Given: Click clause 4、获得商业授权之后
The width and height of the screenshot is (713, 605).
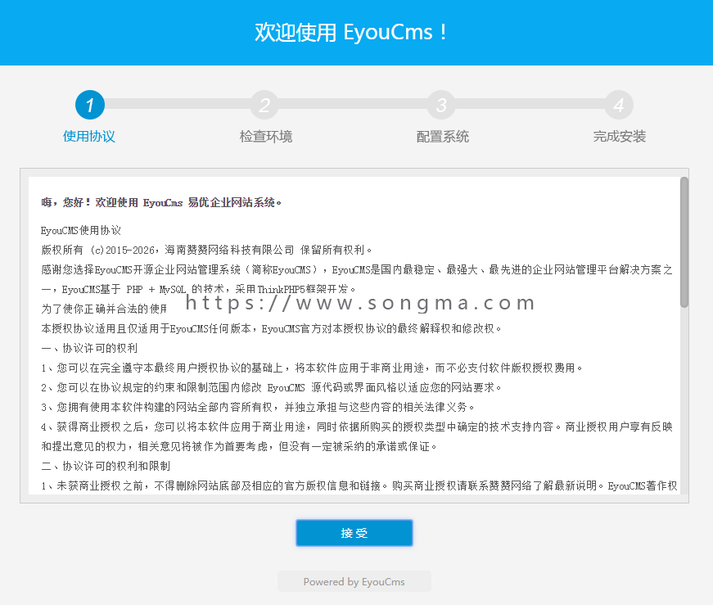Looking at the screenshot, I should pyautogui.click(x=357, y=436).
